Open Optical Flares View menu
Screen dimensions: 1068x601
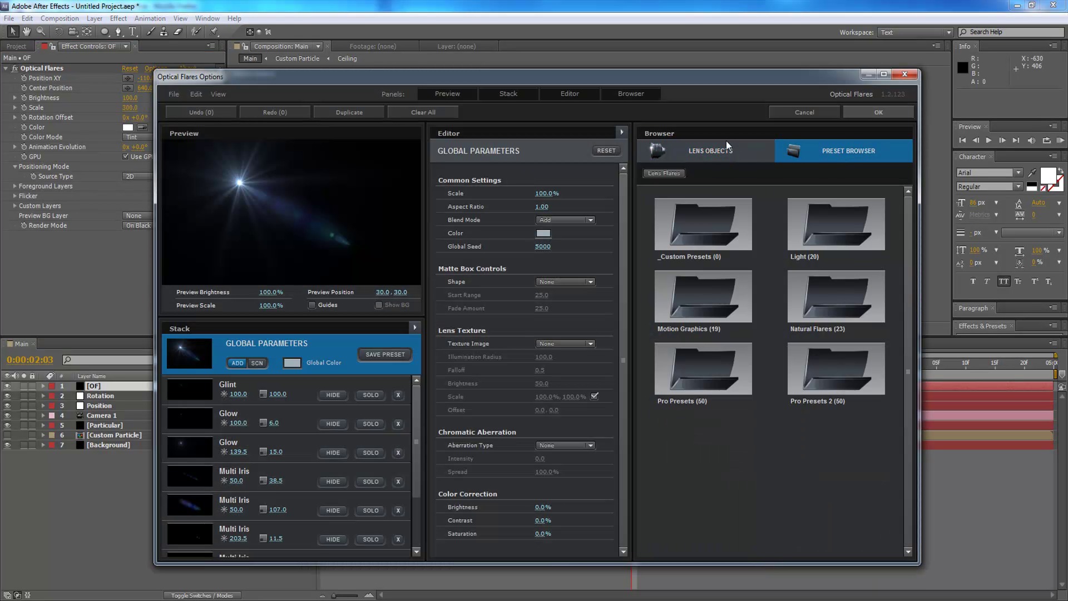pyautogui.click(x=218, y=95)
